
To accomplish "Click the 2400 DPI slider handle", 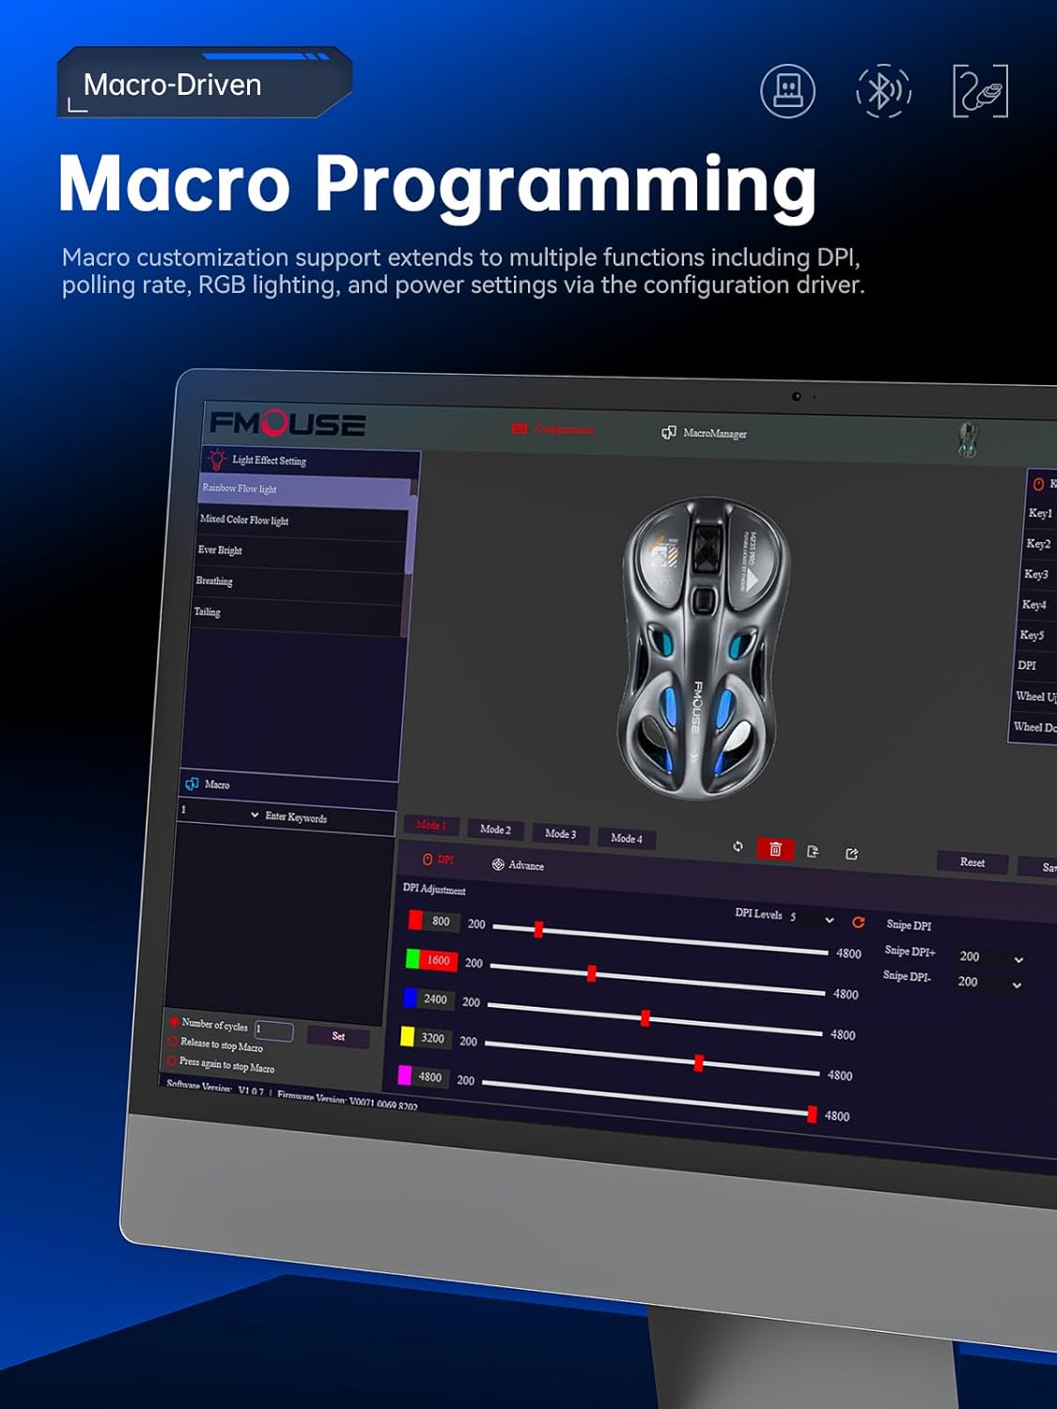I will (x=645, y=1018).
